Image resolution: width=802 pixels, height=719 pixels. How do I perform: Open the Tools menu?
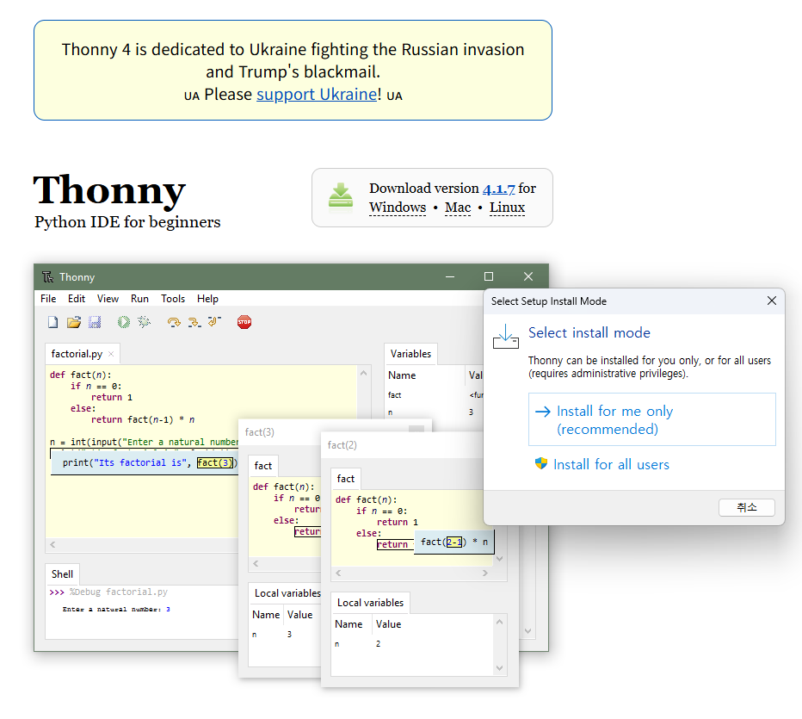point(173,299)
